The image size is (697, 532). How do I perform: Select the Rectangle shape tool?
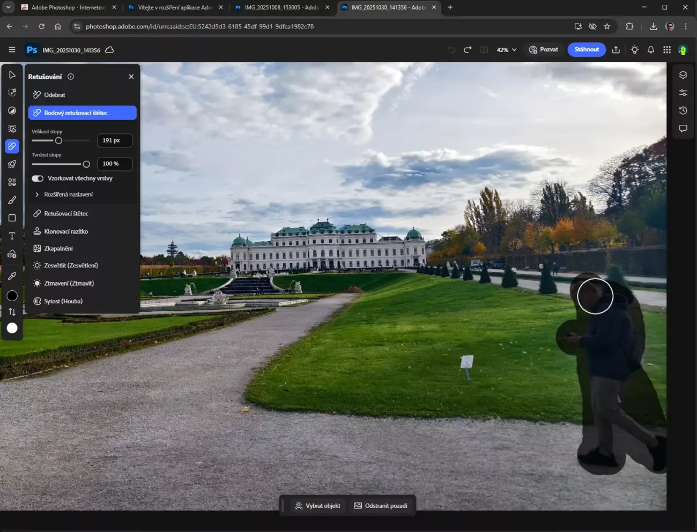point(12,218)
